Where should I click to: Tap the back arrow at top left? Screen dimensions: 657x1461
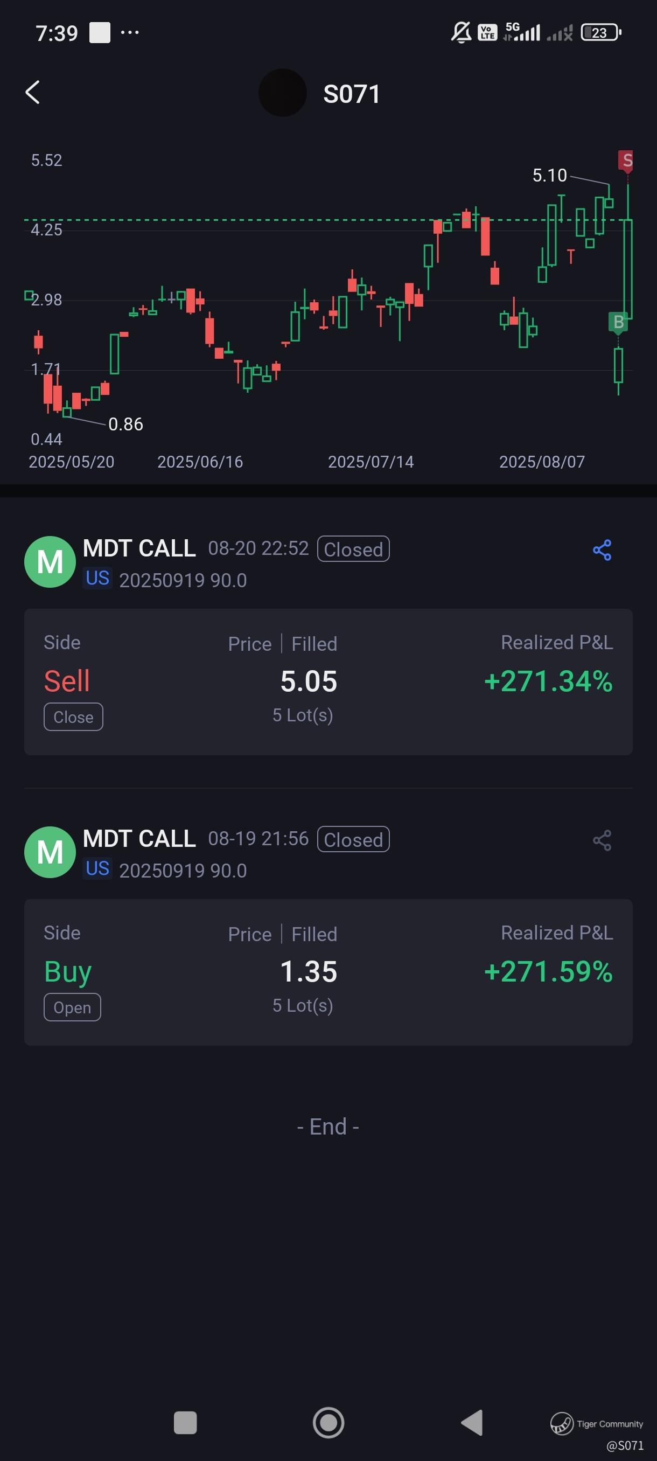[x=33, y=93]
